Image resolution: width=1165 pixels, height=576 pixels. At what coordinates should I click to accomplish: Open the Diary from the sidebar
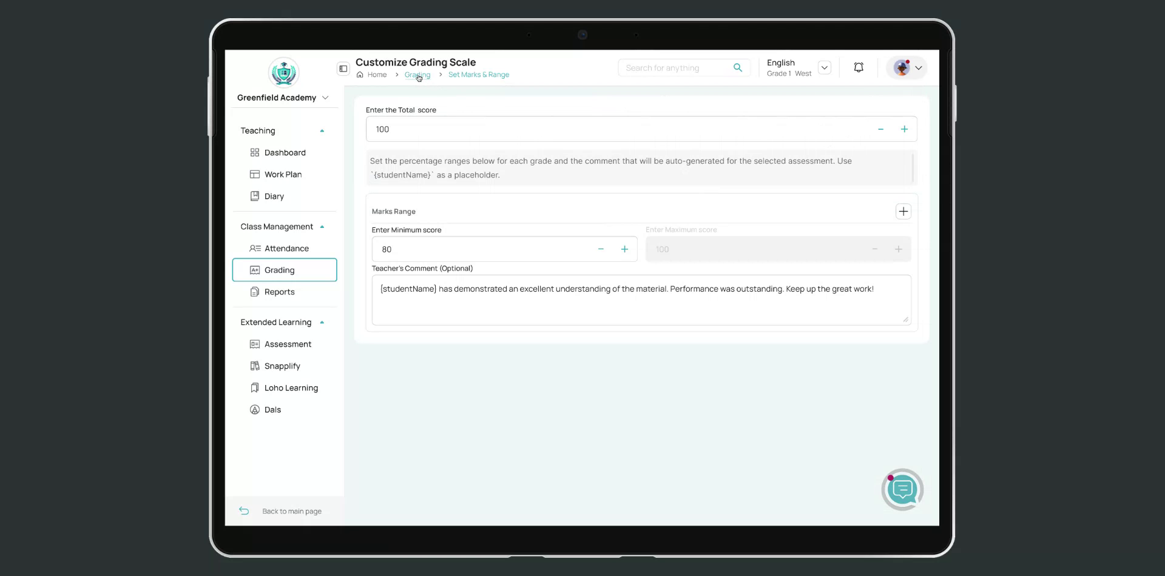click(274, 196)
